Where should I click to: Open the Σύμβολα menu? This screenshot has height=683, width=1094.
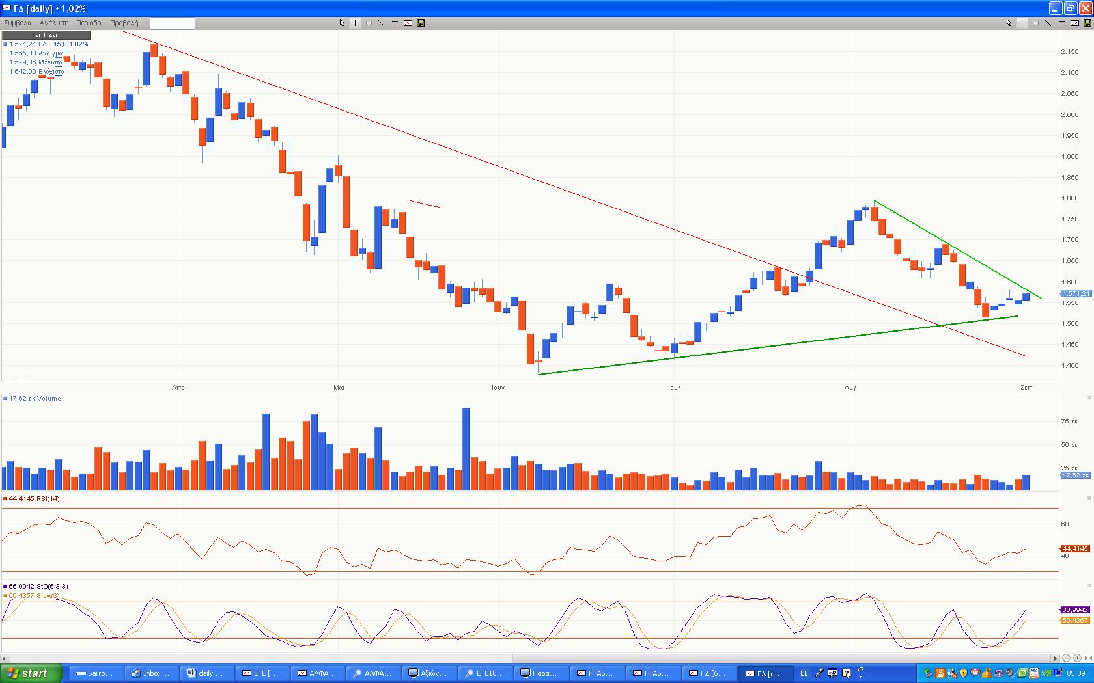(x=18, y=23)
